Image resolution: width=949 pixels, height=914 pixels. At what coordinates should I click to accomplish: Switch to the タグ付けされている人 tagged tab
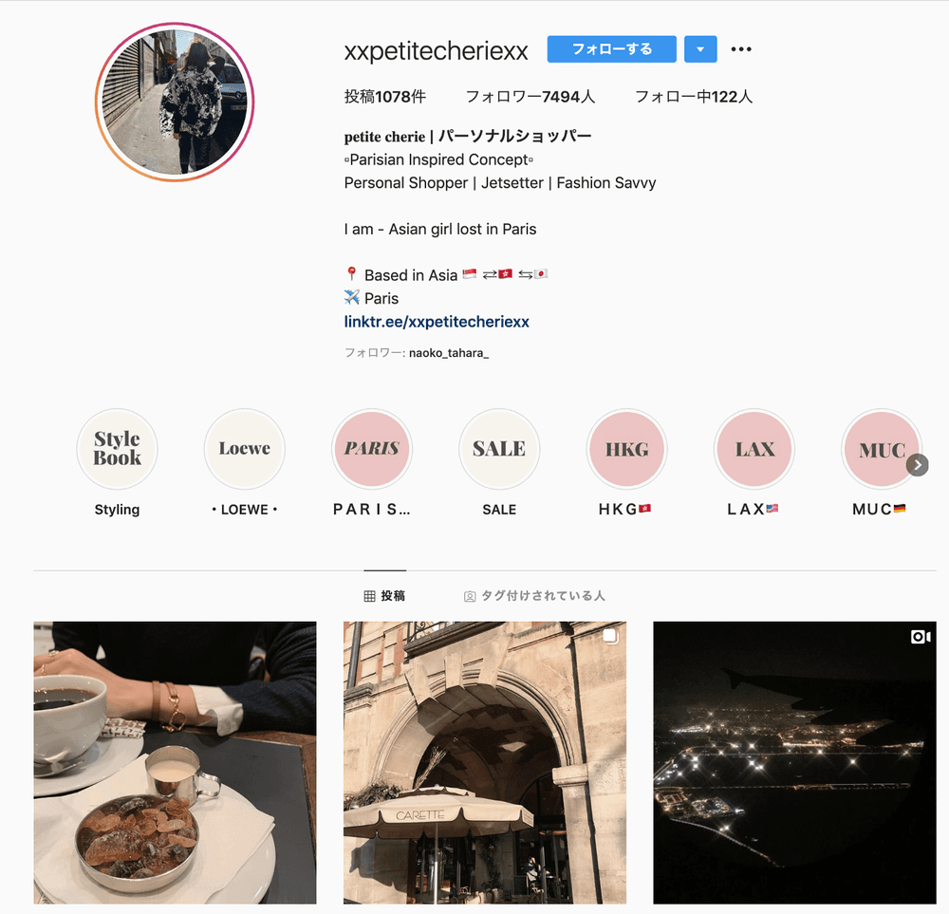[x=534, y=596]
